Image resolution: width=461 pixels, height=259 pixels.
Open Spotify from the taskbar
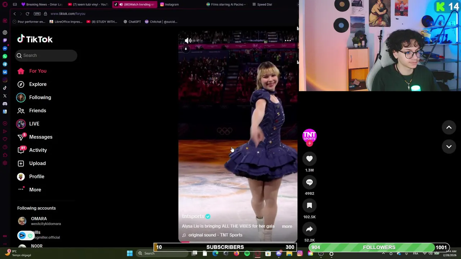pos(247,253)
